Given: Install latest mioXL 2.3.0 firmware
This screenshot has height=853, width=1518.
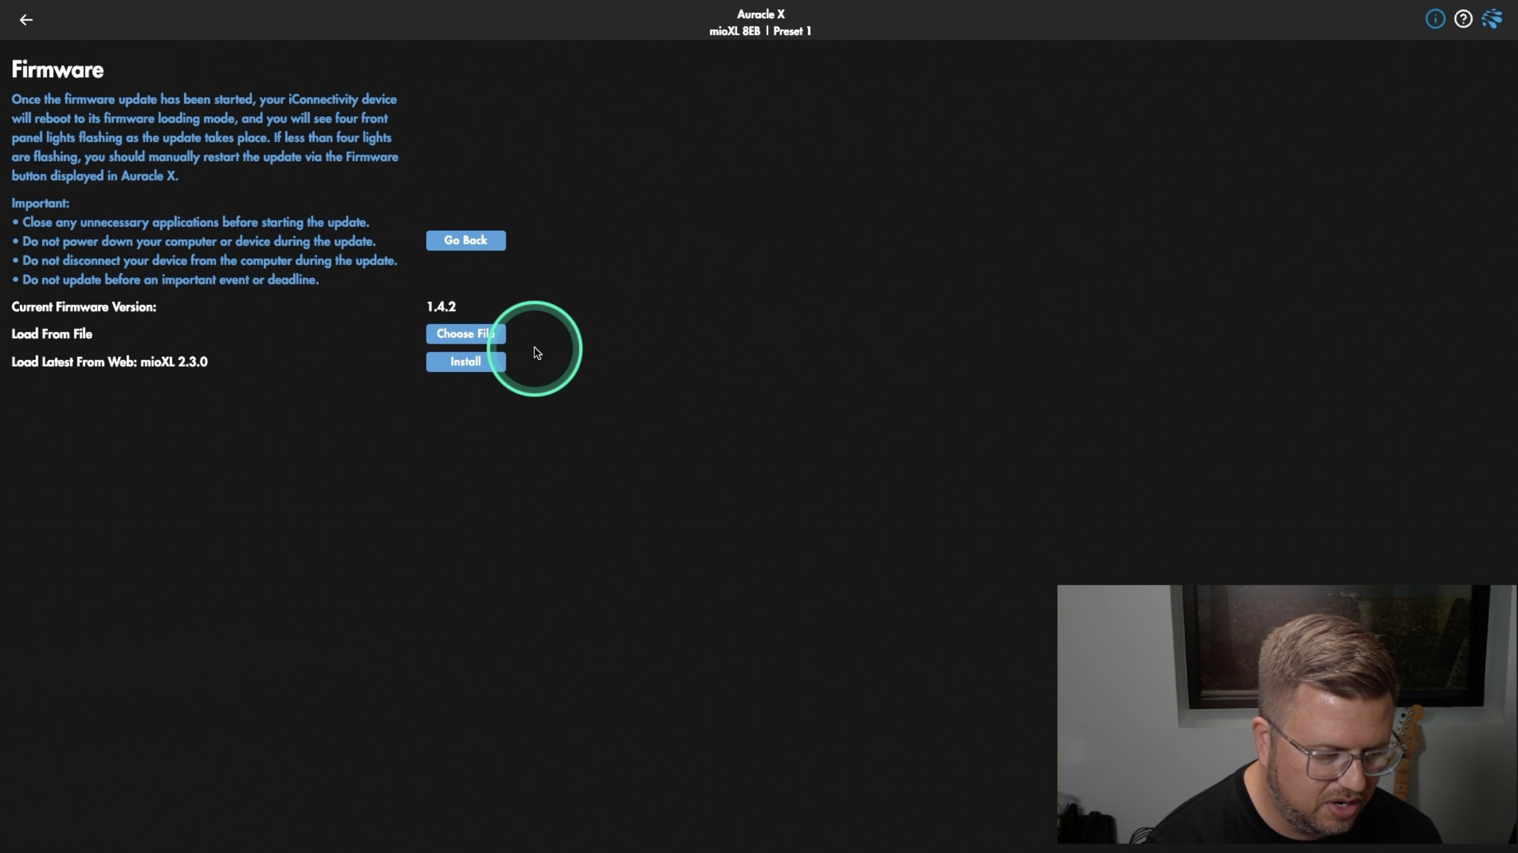Looking at the screenshot, I should pos(466,362).
